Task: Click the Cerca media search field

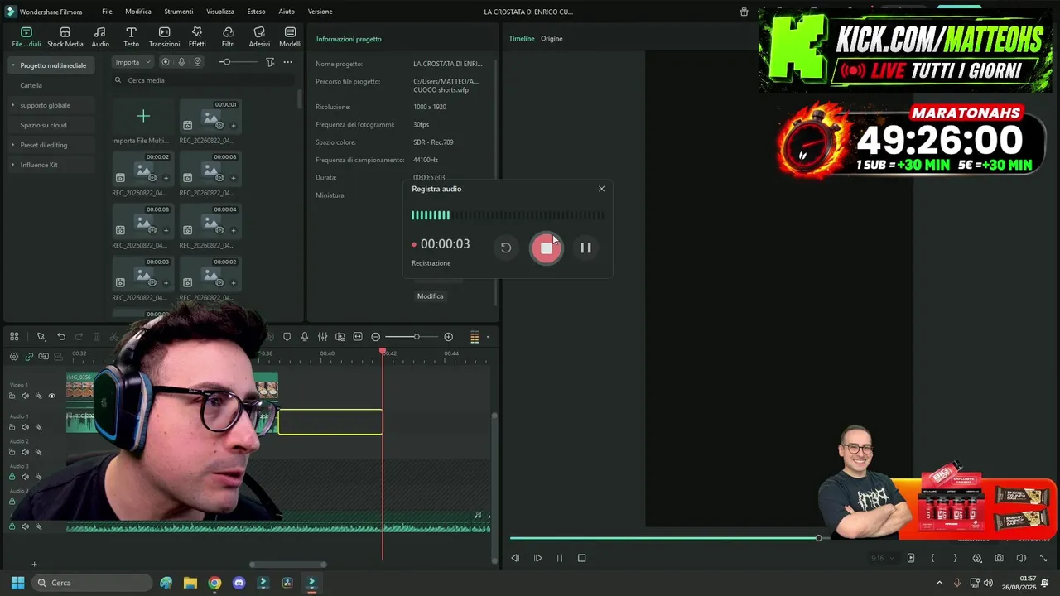Action: [203, 80]
